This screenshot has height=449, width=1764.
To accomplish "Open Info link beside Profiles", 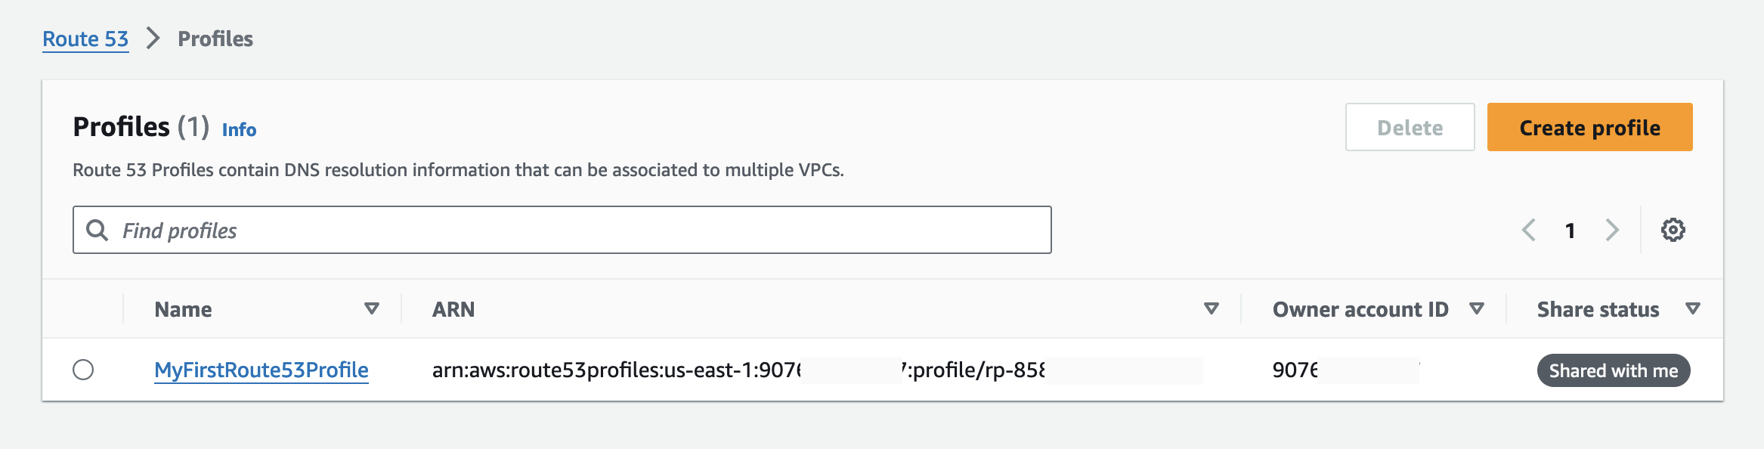I will (239, 130).
